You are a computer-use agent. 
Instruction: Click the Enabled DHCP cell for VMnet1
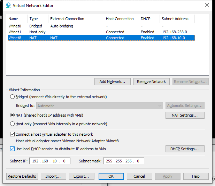click(x=147, y=32)
